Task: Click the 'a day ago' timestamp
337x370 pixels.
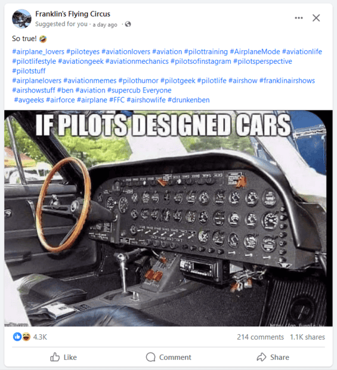Action: coord(105,24)
